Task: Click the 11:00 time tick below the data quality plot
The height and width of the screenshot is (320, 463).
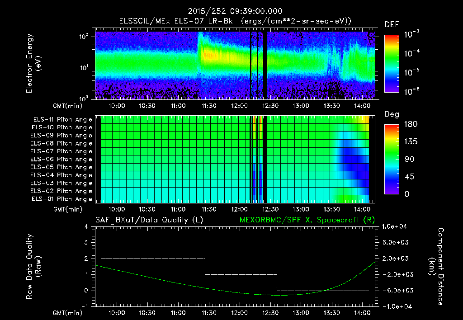Action: point(178,313)
